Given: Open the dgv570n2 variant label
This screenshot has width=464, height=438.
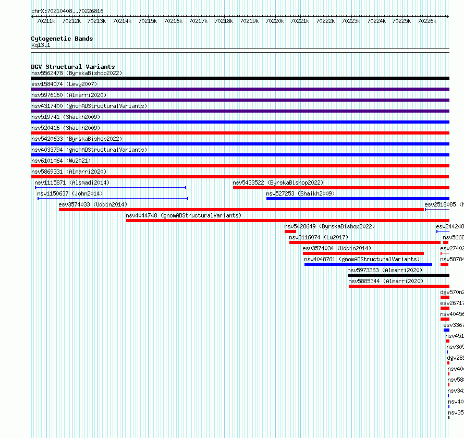Looking at the screenshot, I should pos(452,292).
